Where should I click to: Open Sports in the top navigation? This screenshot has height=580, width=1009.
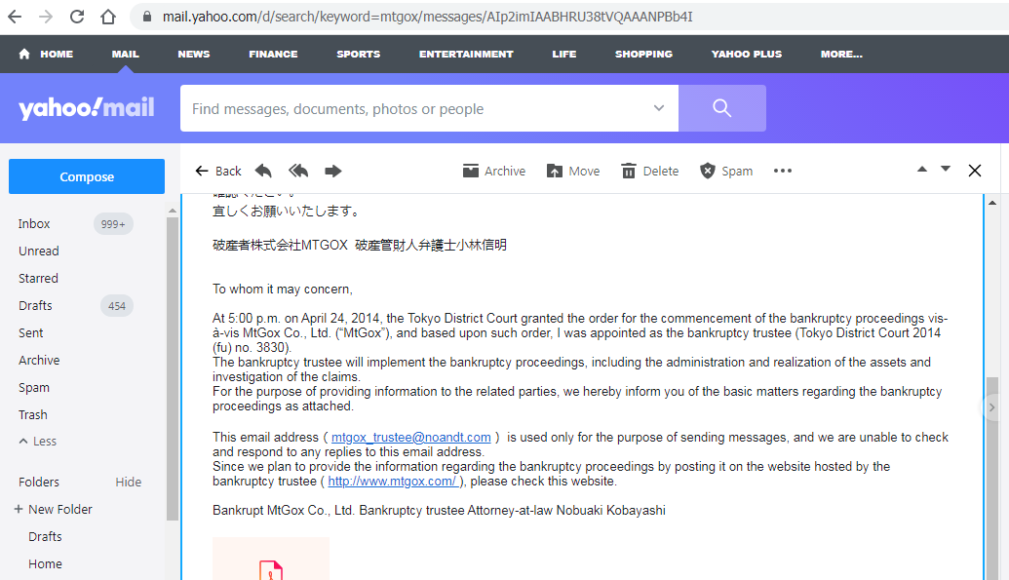point(359,54)
